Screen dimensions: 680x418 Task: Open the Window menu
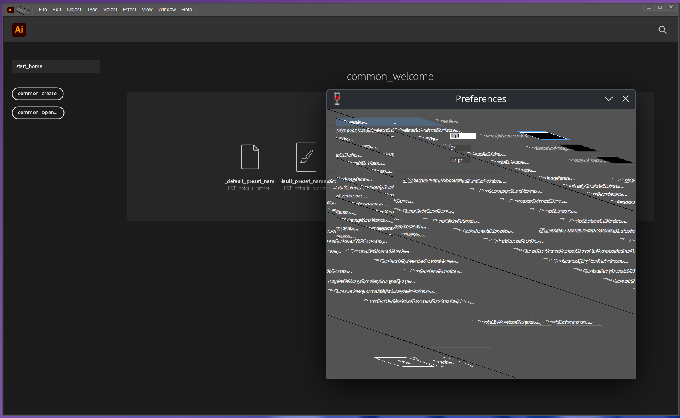167,10
